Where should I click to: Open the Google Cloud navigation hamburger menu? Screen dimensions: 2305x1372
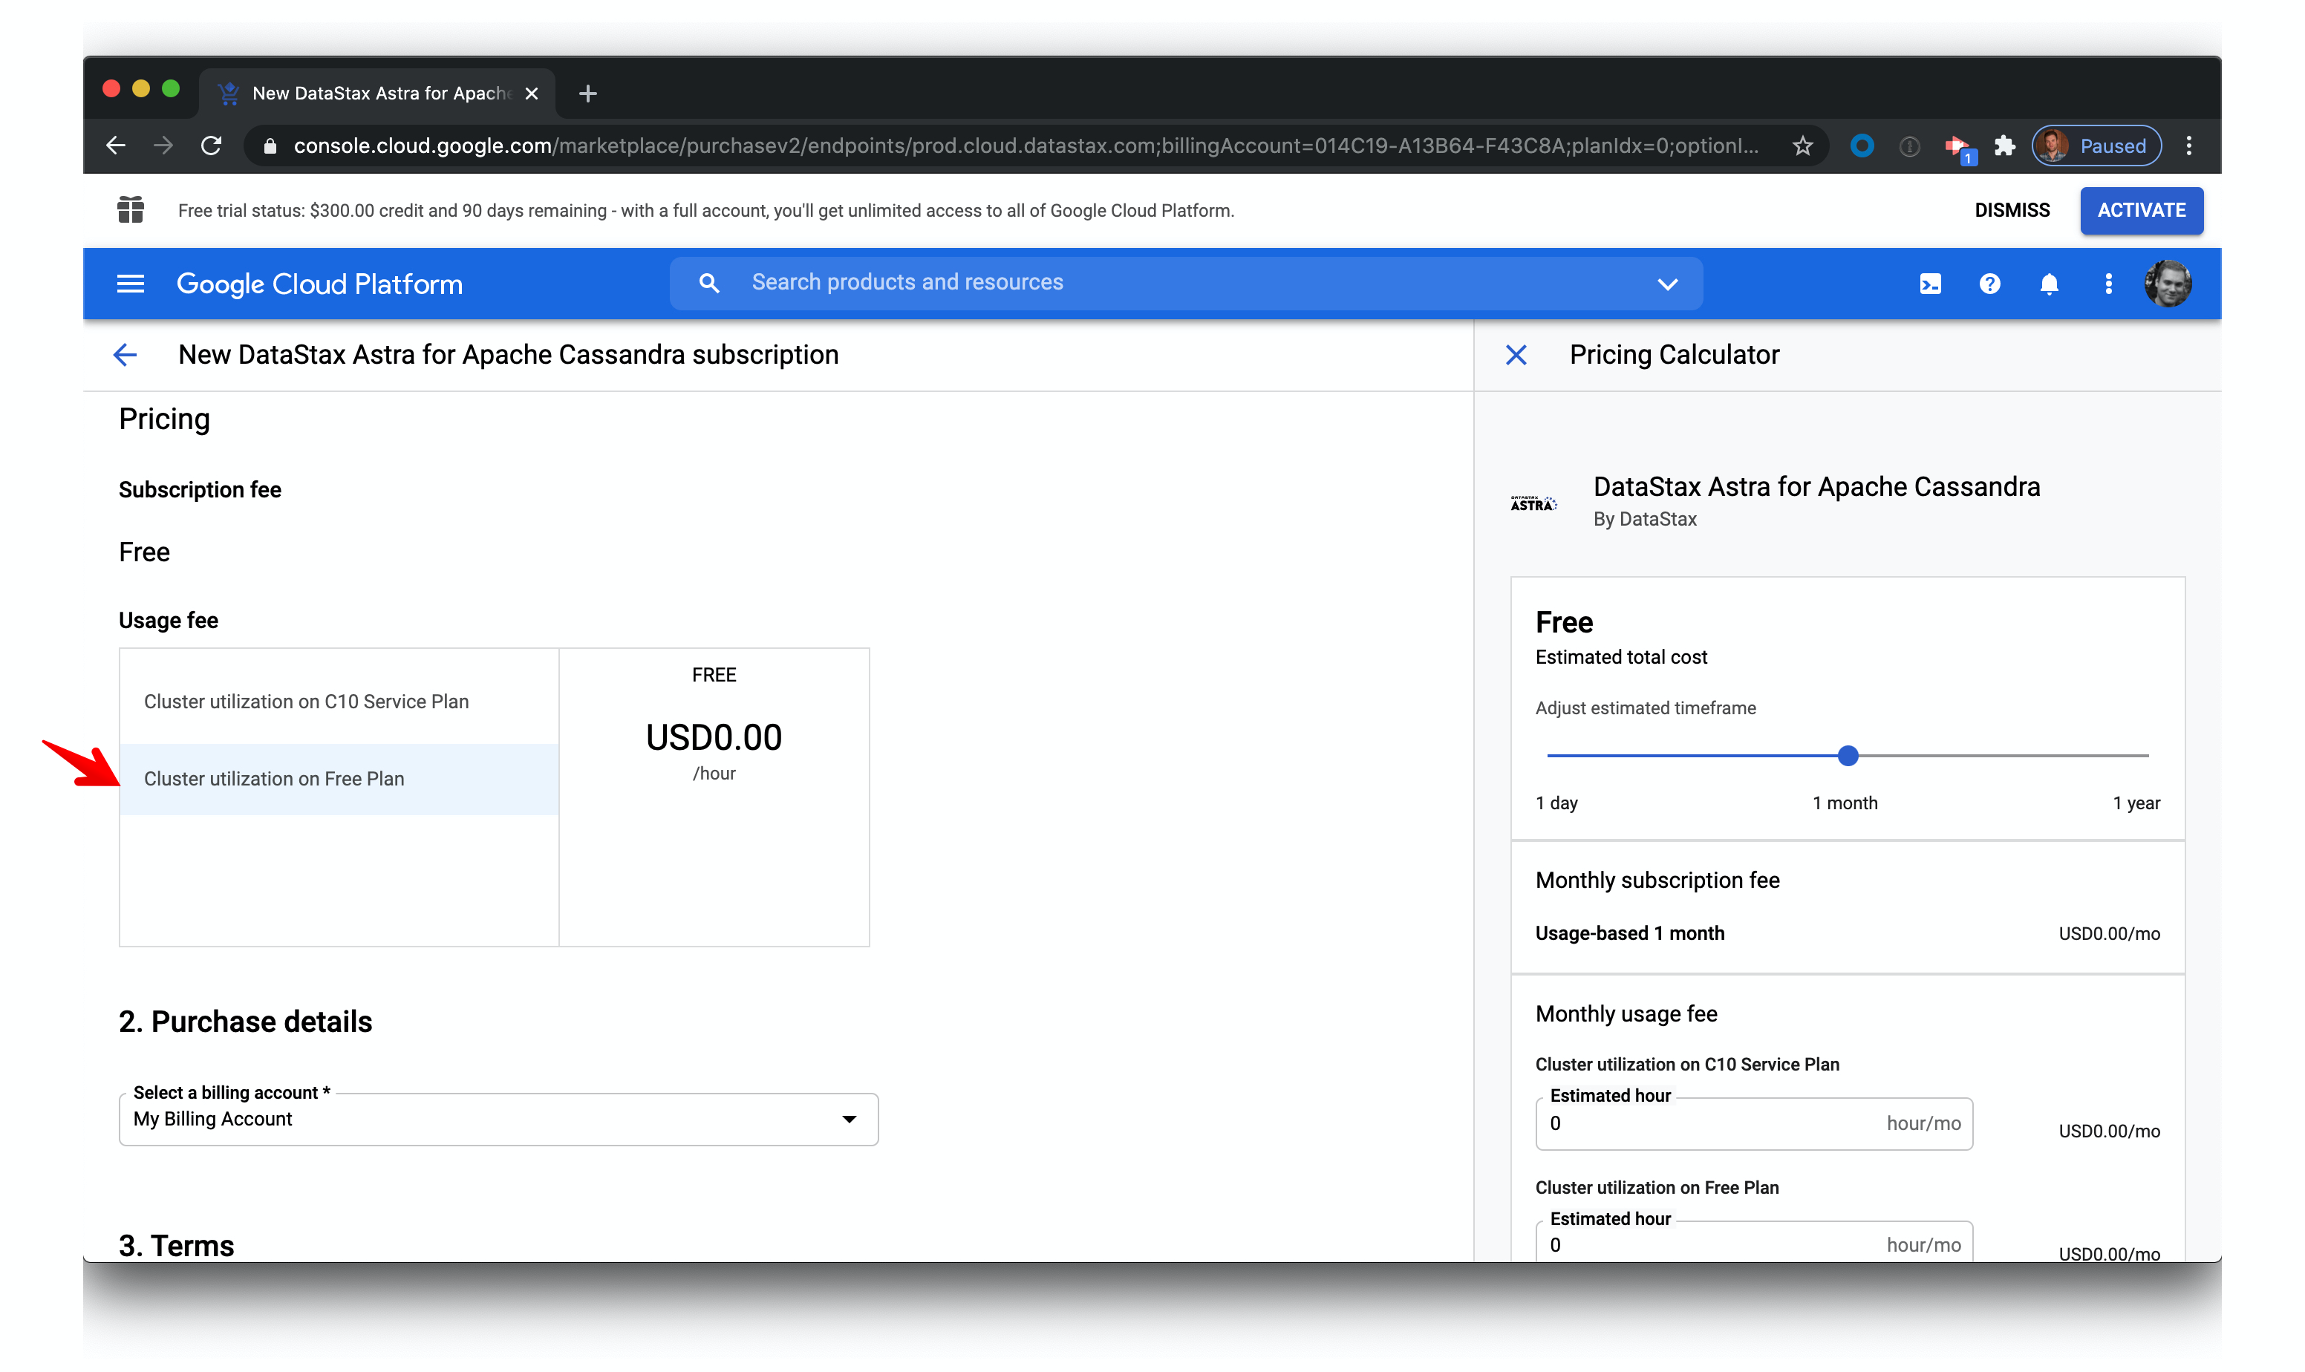[x=131, y=284]
